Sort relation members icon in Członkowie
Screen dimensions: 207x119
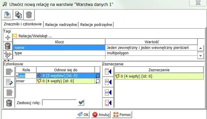[9, 82]
